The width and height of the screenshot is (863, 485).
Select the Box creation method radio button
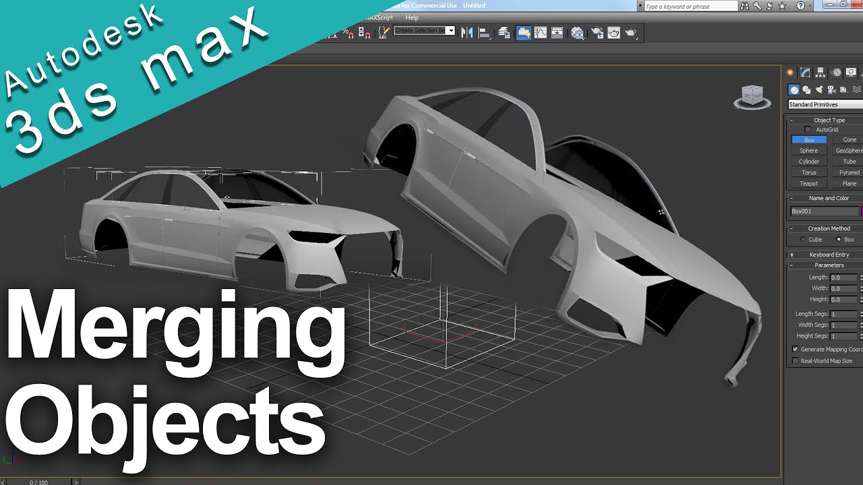(839, 239)
